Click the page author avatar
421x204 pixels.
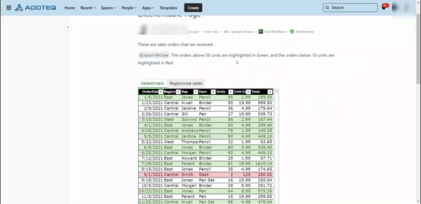(144, 29)
